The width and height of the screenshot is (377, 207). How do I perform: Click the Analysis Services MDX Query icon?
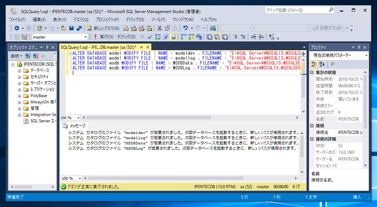pyautogui.click(x=133, y=28)
